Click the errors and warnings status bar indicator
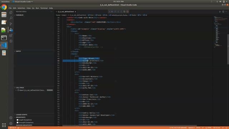 coord(13,128)
